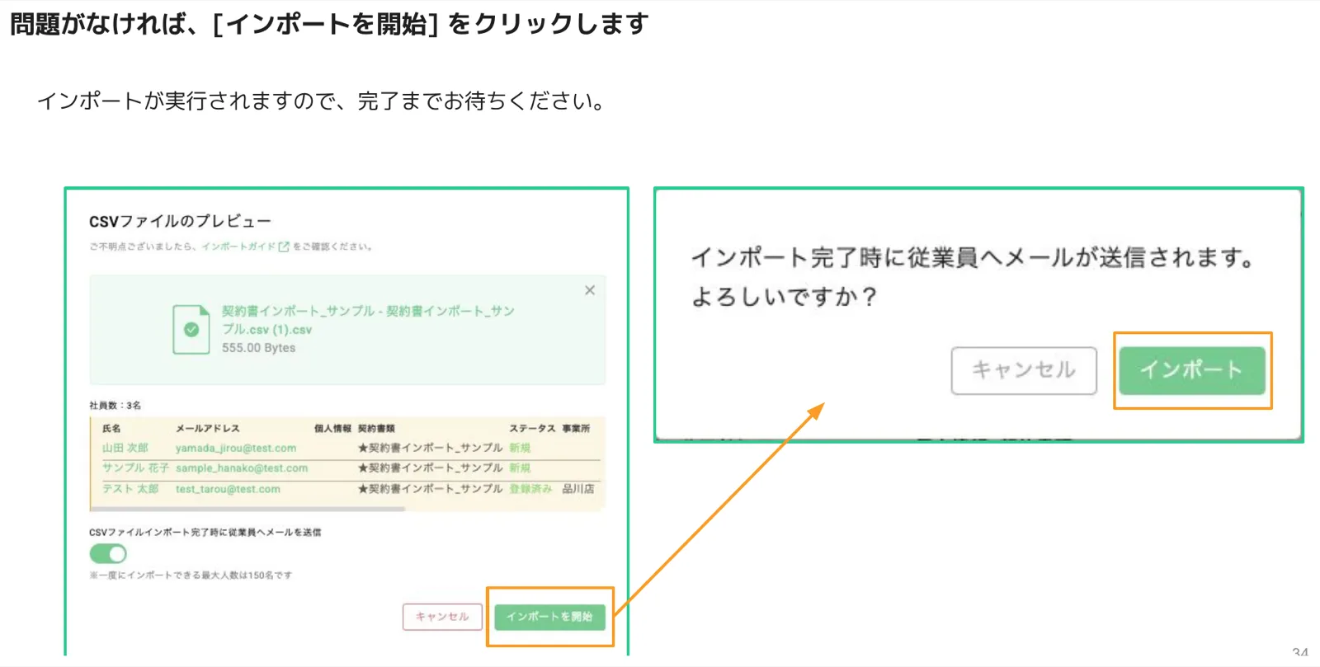
Task: Click the 契約書インポート_サンプル cell in 山田 row
Action: [430, 448]
